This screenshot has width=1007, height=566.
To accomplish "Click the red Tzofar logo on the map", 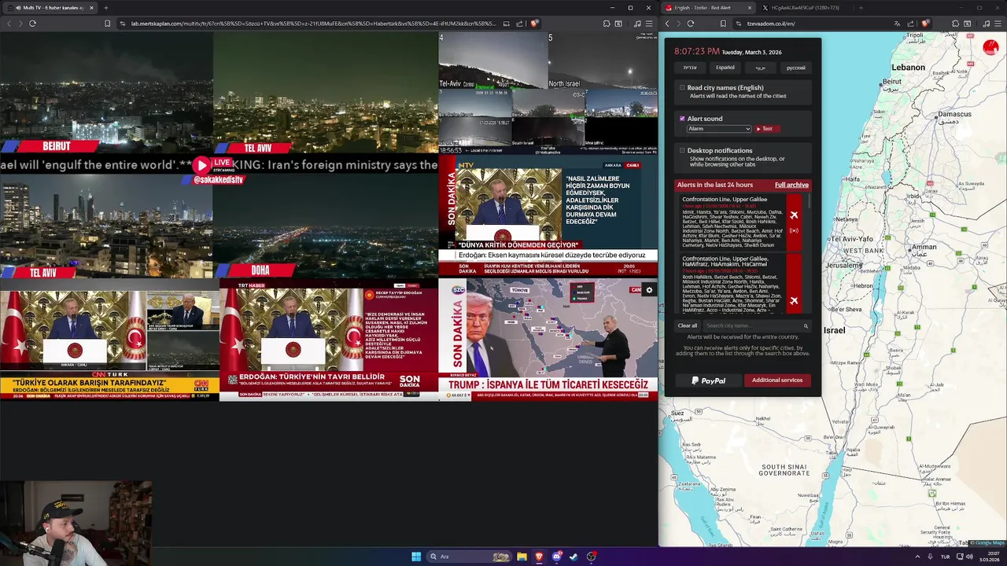I will pos(990,48).
